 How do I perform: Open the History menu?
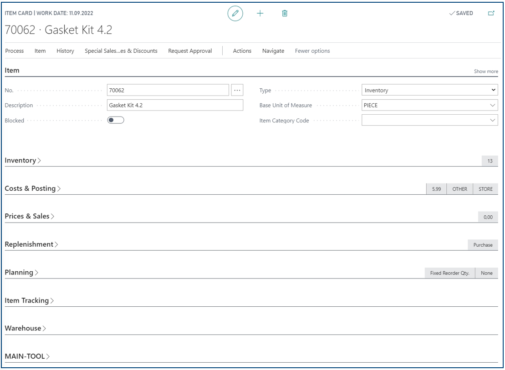pos(66,51)
